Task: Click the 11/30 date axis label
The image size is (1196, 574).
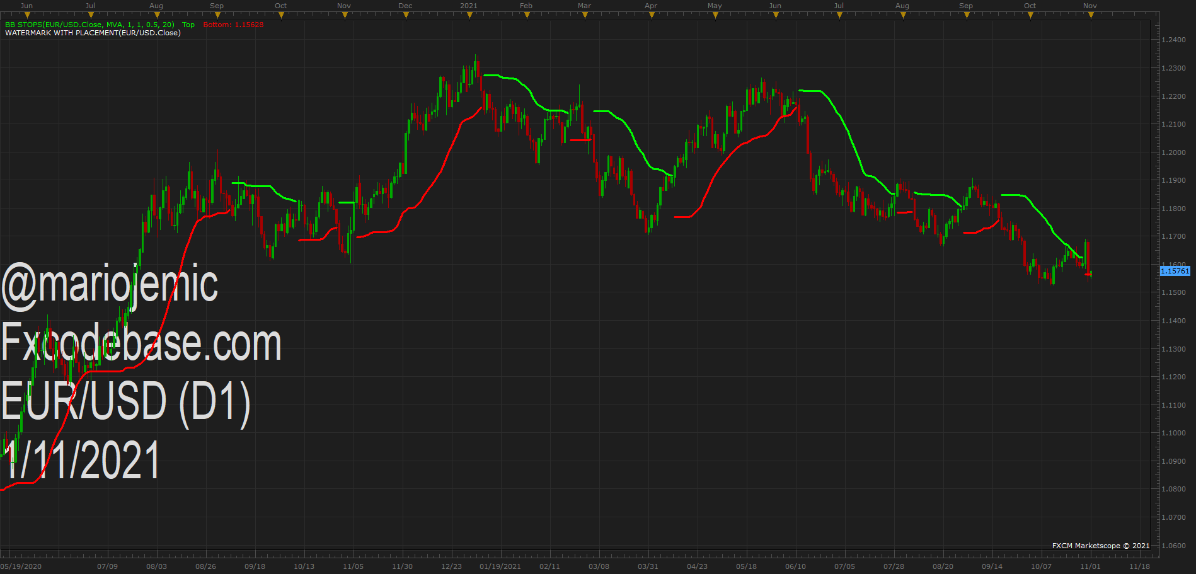Action: [402, 566]
